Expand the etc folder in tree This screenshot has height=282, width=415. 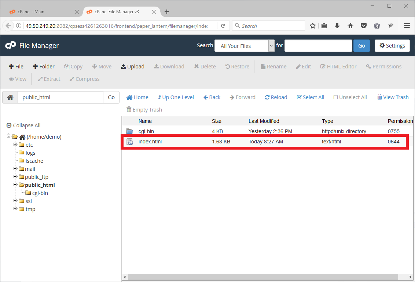point(15,144)
